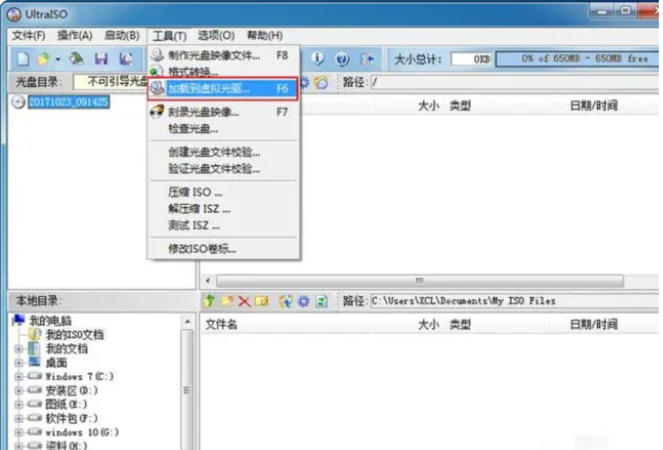Click the mount virtual drive menu icon
The image size is (663, 450).
click(x=157, y=89)
